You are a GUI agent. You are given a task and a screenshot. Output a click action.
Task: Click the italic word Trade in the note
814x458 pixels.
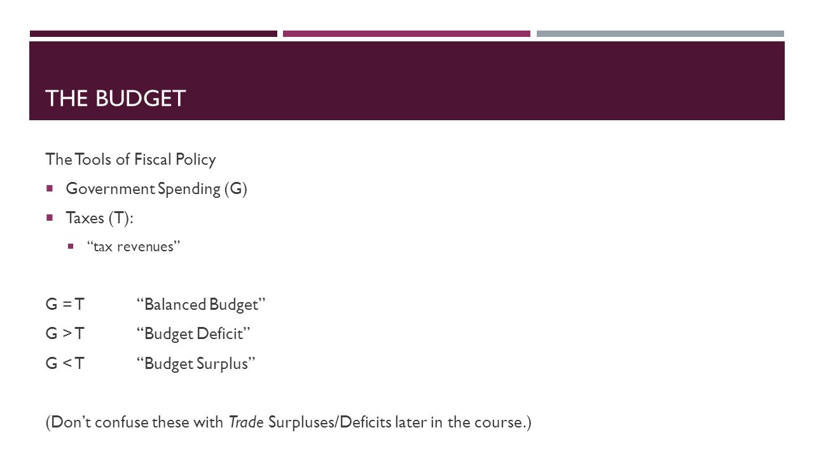[246, 422]
